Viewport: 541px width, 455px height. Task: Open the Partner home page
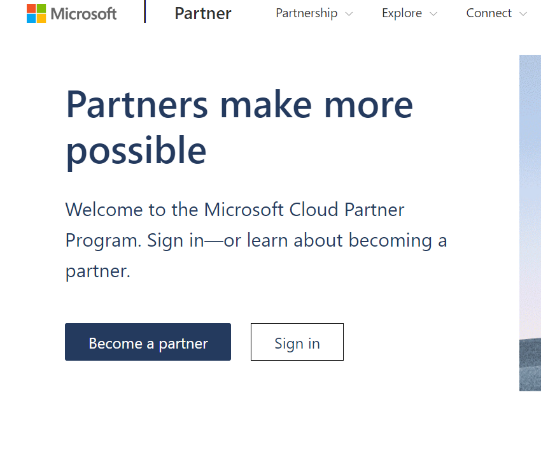(x=202, y=13)
